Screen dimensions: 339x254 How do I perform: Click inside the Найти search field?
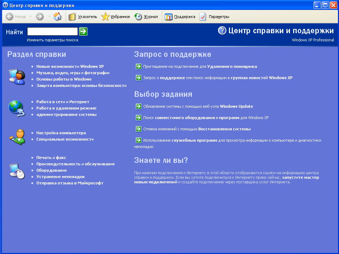53,31
